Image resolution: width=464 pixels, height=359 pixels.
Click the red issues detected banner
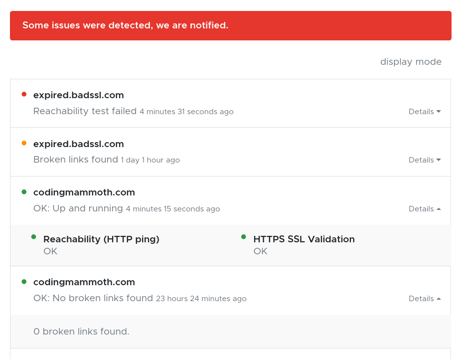pos(230,25)
